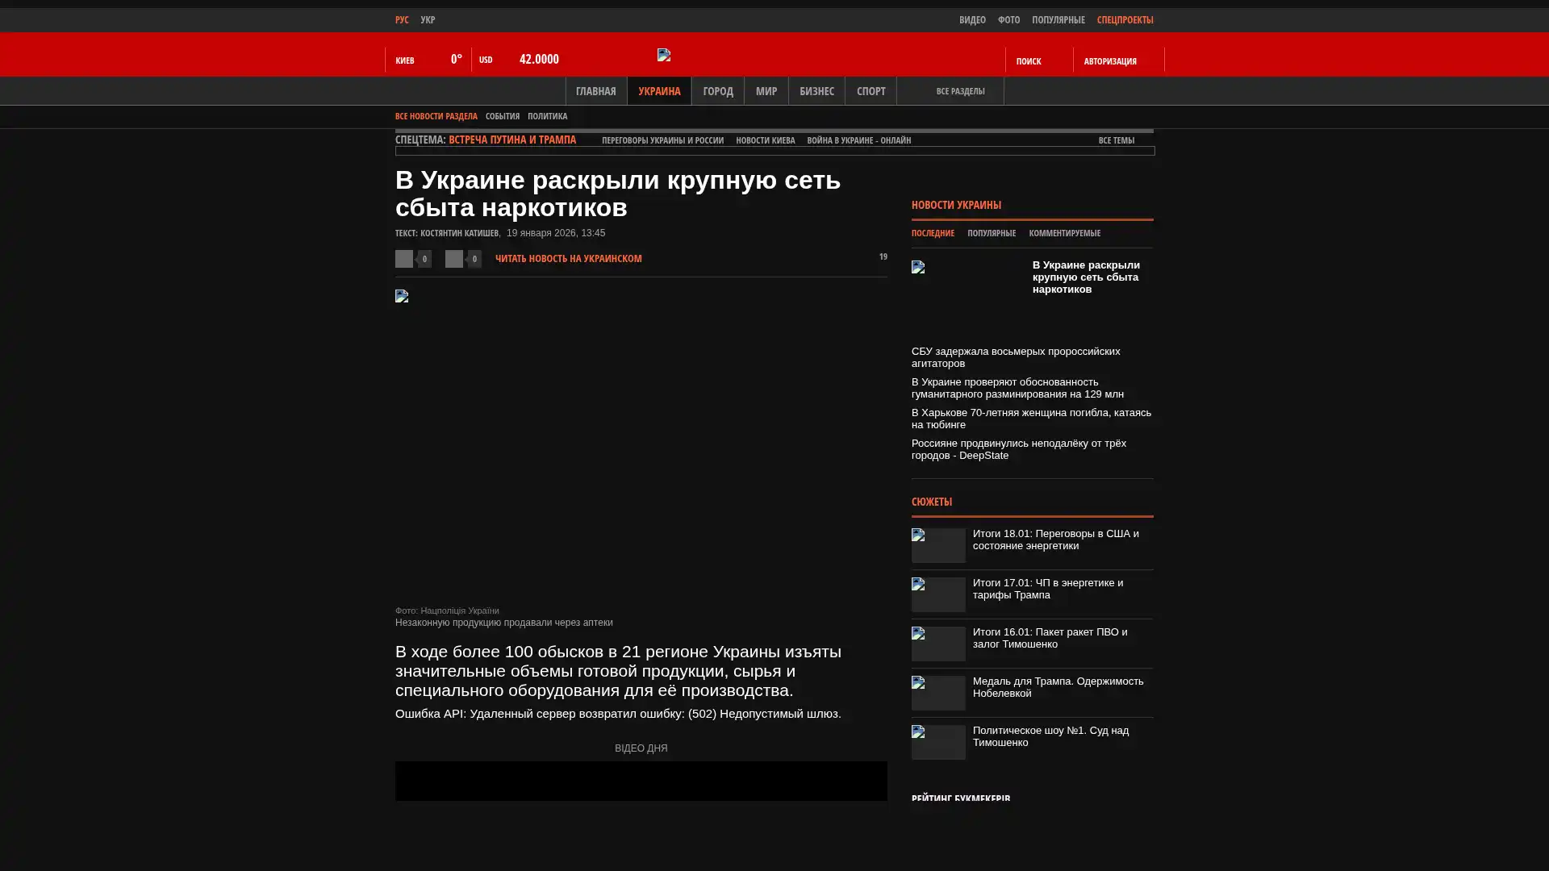Open the Киев weather widget
1549x871 pixels.
pyautogui.click(x=428, y=60)
